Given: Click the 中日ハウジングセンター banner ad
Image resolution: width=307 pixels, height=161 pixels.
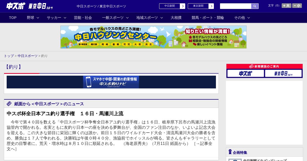Looking at the screenshot, I should (153, 37).
